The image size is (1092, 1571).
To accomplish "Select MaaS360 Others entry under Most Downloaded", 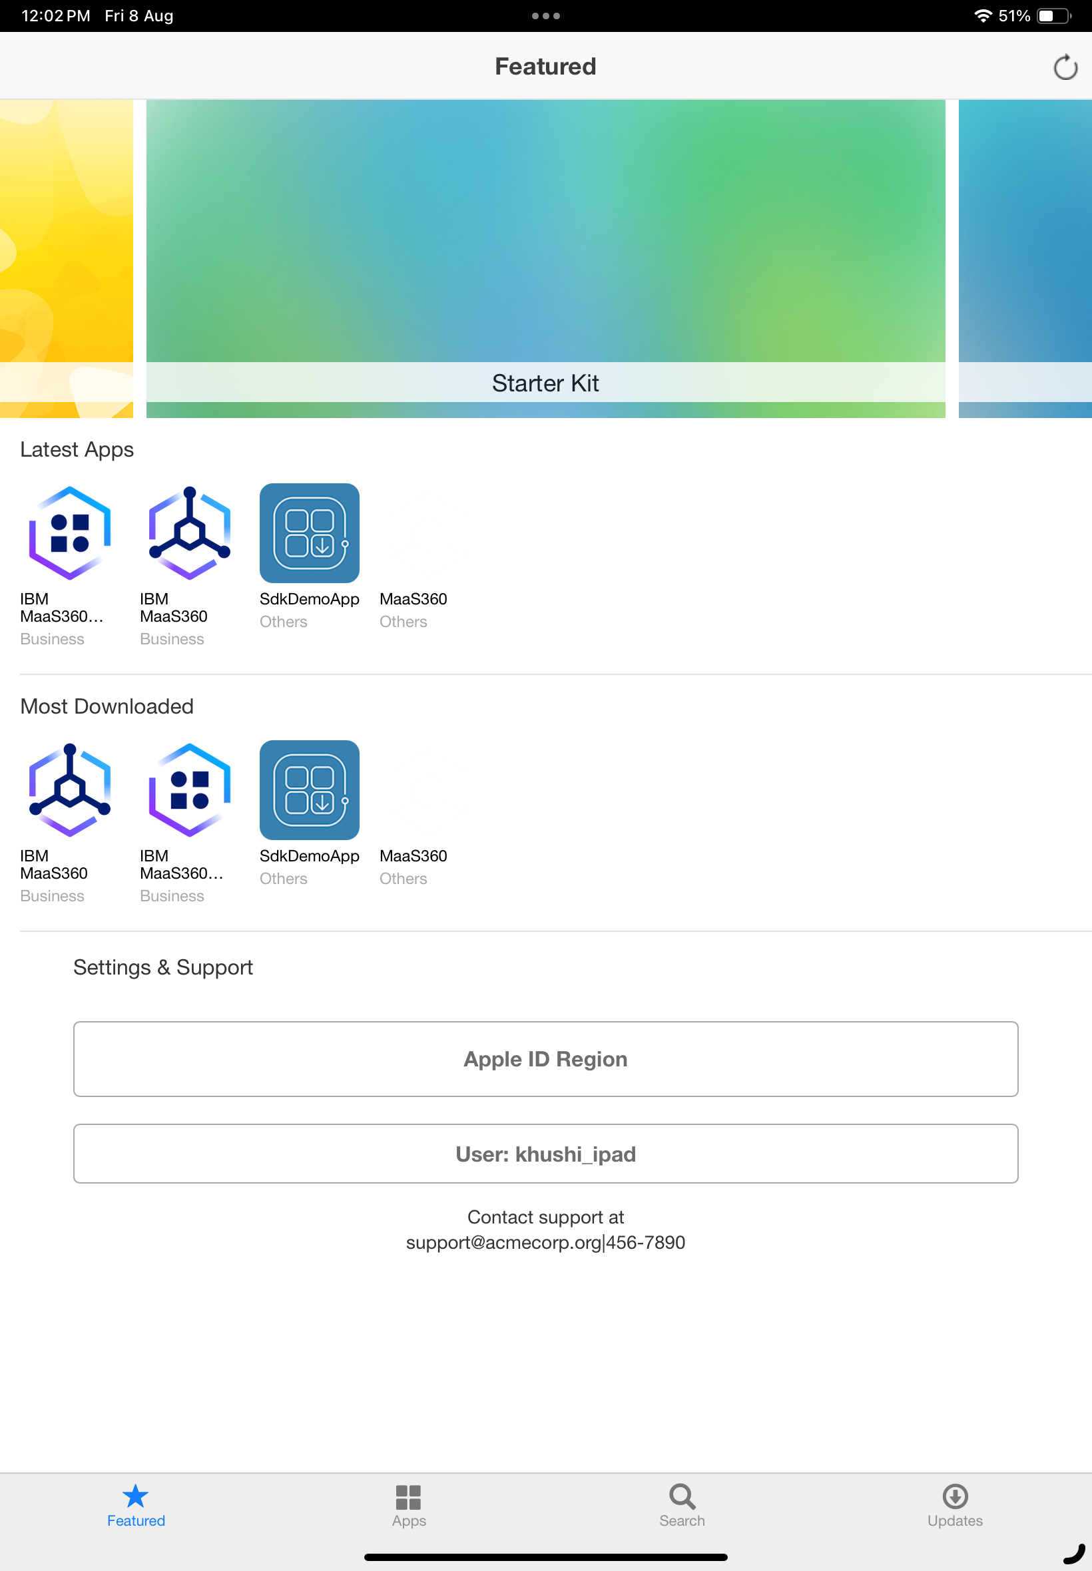I will (413, 867).
